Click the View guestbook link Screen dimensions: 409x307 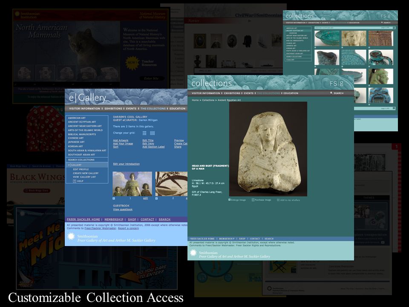tap(123, 209)
